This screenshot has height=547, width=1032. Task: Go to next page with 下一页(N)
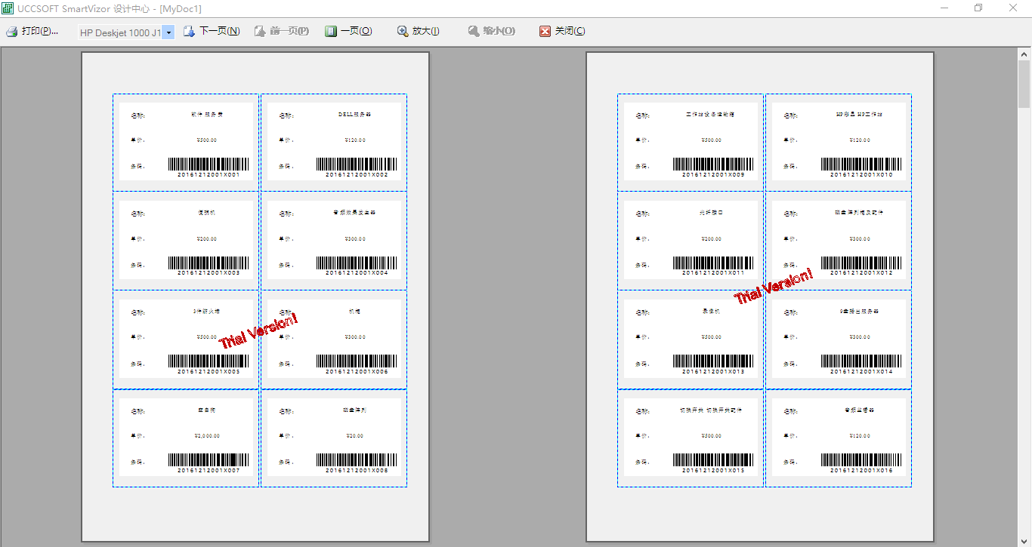pyautogui.click(x=212, y=31)
